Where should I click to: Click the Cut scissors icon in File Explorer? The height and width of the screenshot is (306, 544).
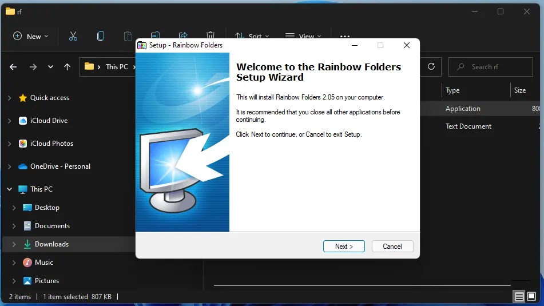[73, 36]
